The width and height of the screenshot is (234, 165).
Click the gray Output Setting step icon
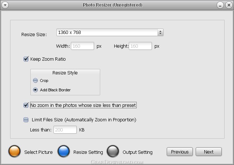(x=113, y=151)
